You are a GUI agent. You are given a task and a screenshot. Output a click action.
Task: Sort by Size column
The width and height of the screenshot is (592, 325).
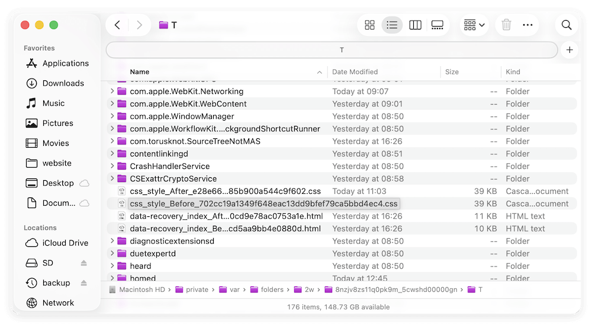(x=452, y=72)
